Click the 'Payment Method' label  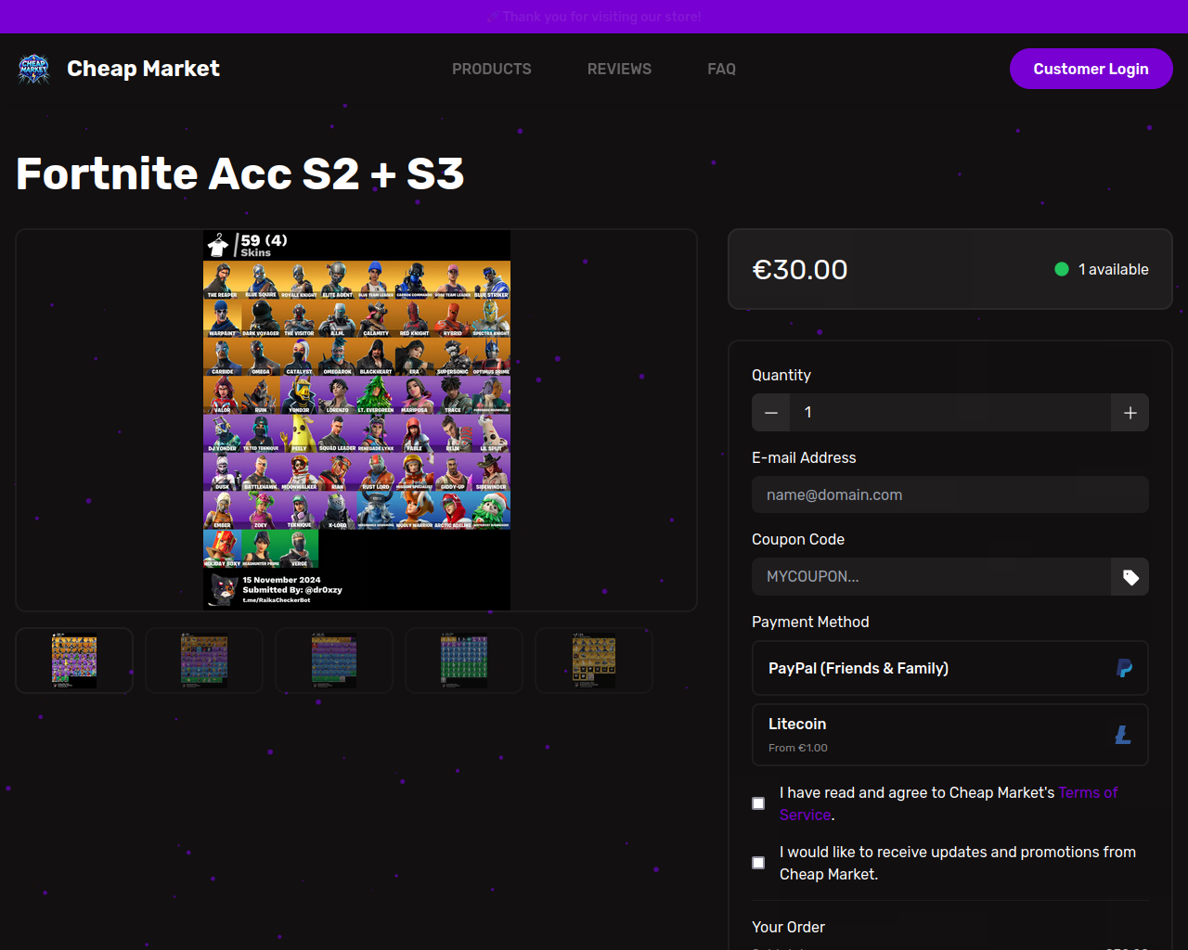(810, 622)
